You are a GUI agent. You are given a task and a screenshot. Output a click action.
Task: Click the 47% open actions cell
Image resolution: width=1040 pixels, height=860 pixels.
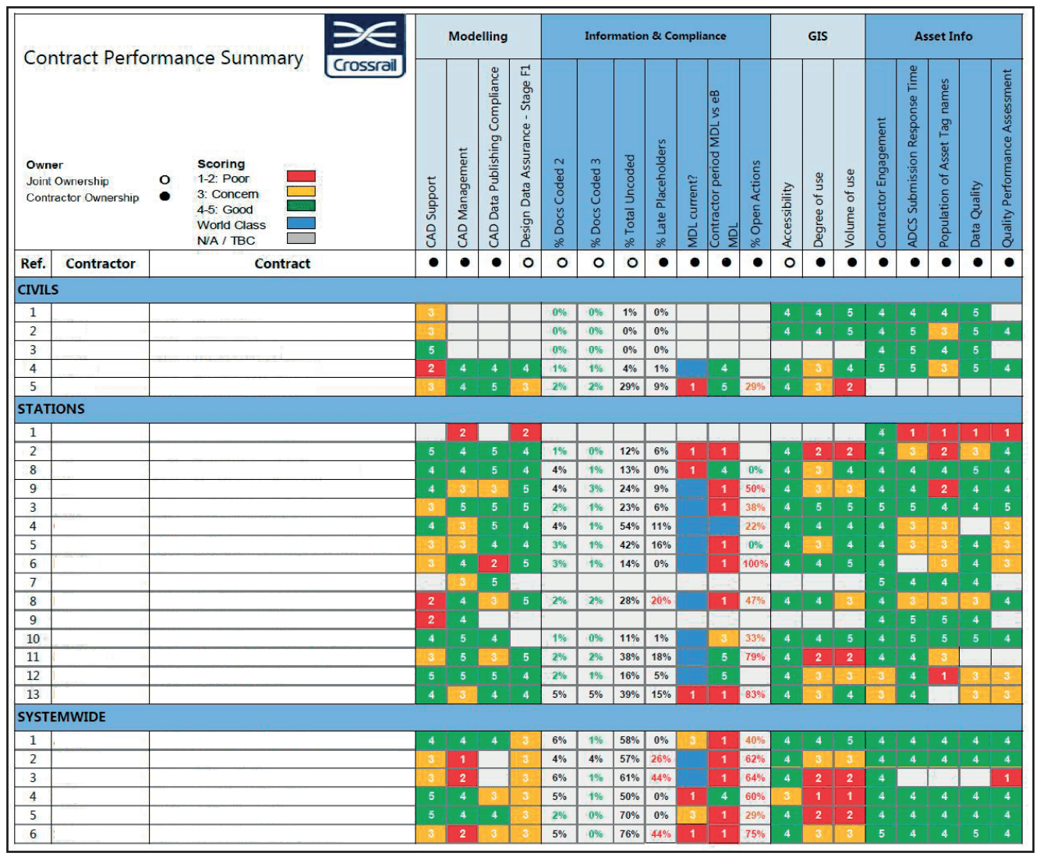tap(755, 601)
